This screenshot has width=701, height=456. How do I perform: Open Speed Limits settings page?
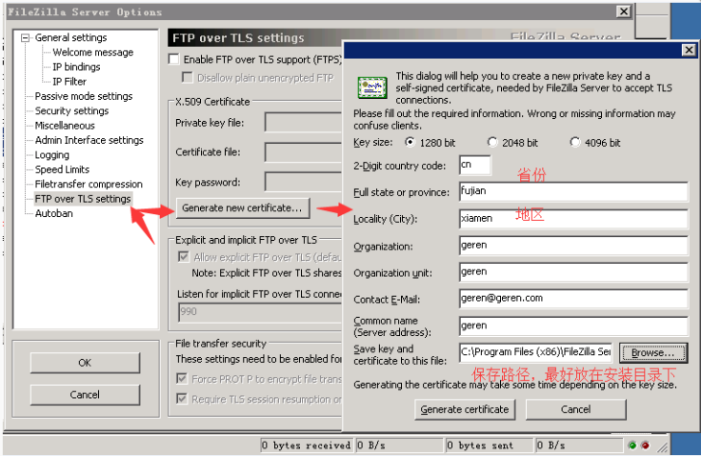(62, 169)
